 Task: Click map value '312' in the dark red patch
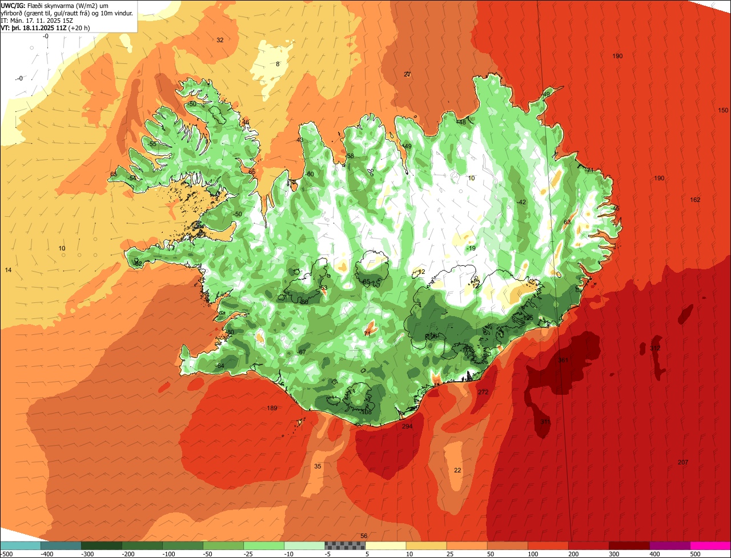pos(655,348)
